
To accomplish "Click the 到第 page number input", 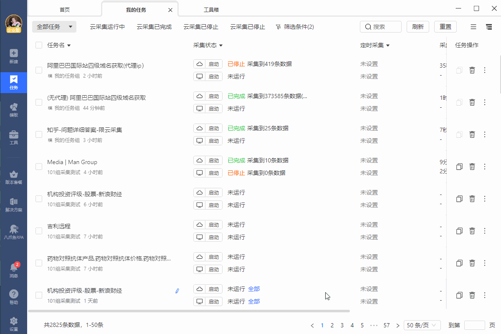I will (x=475, y=325).
